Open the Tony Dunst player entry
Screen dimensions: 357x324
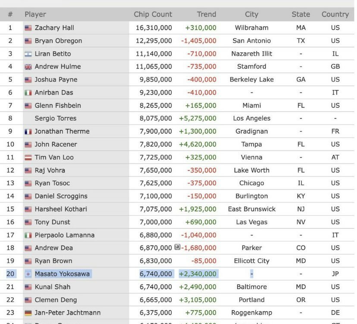point(52,222)
